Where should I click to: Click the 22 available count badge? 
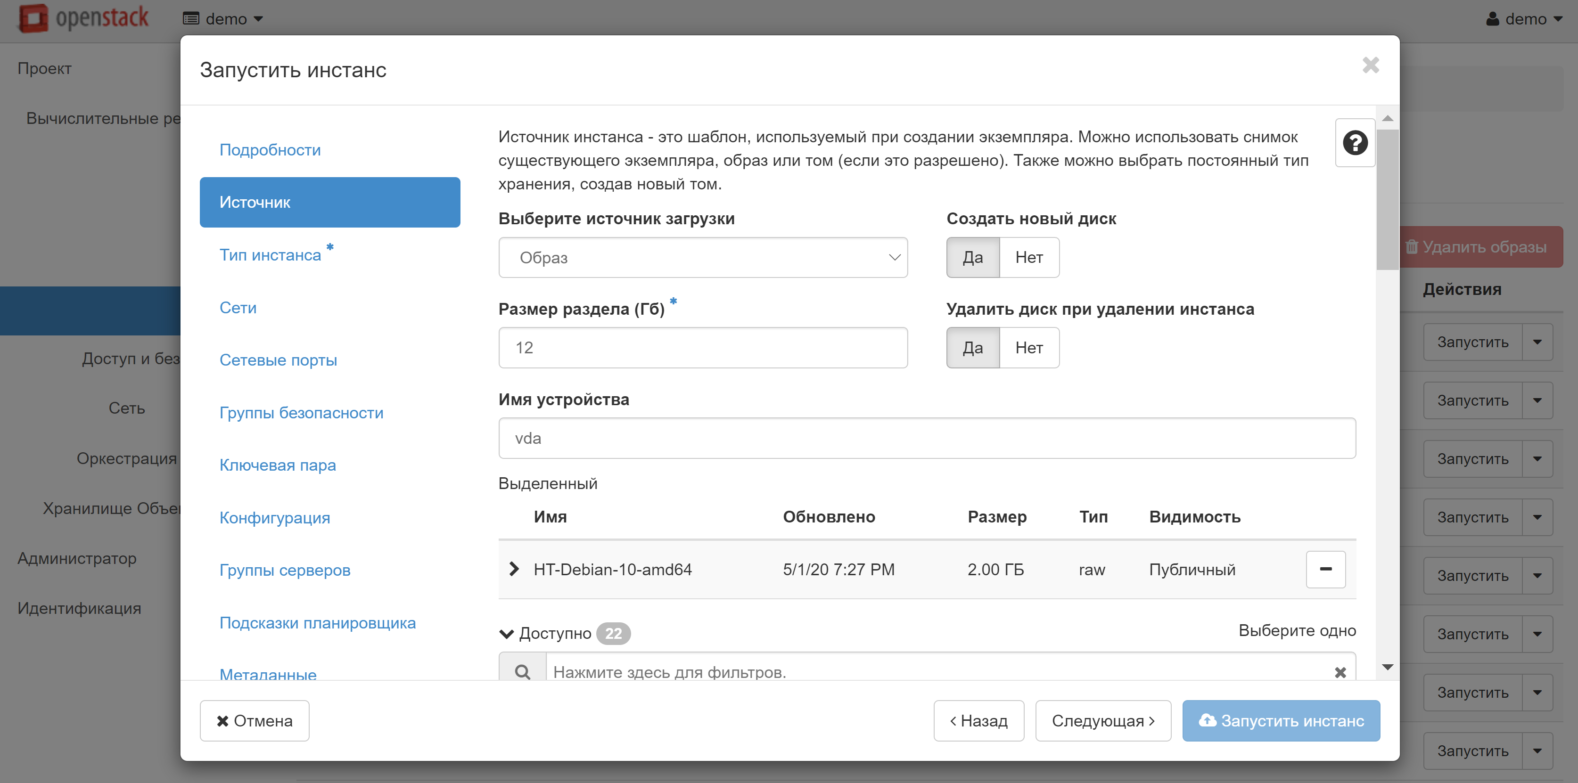(x=613, y=633)
